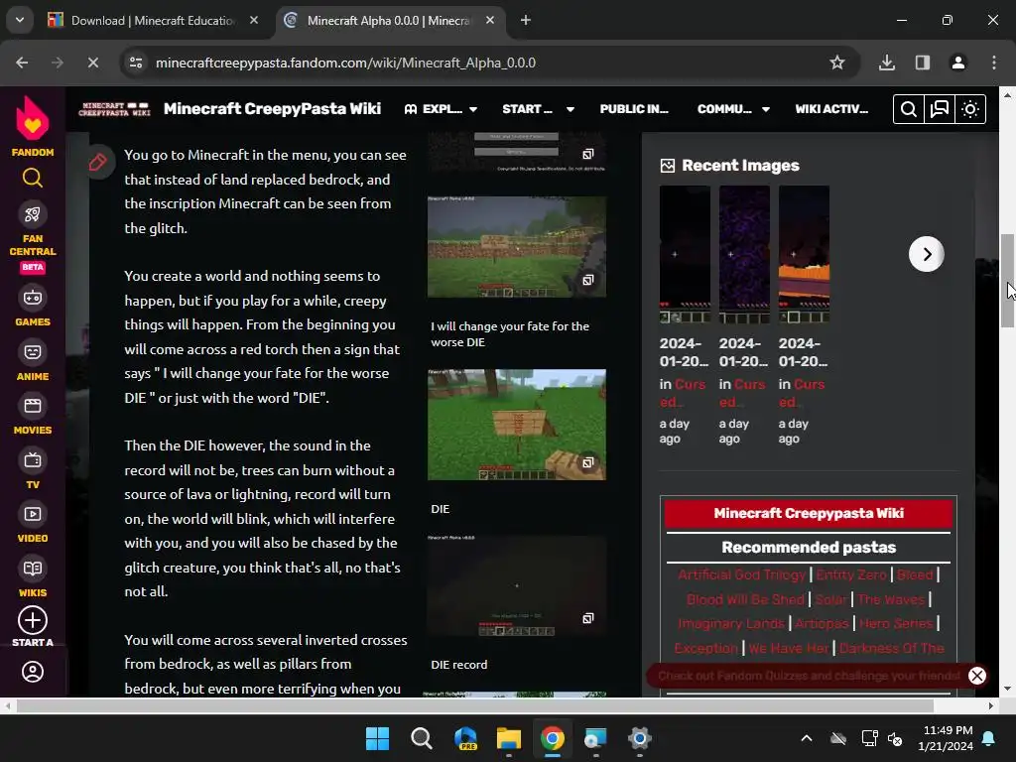Open the Games sidebar icon
This screenshot has width=1016, height=762.
33,298
